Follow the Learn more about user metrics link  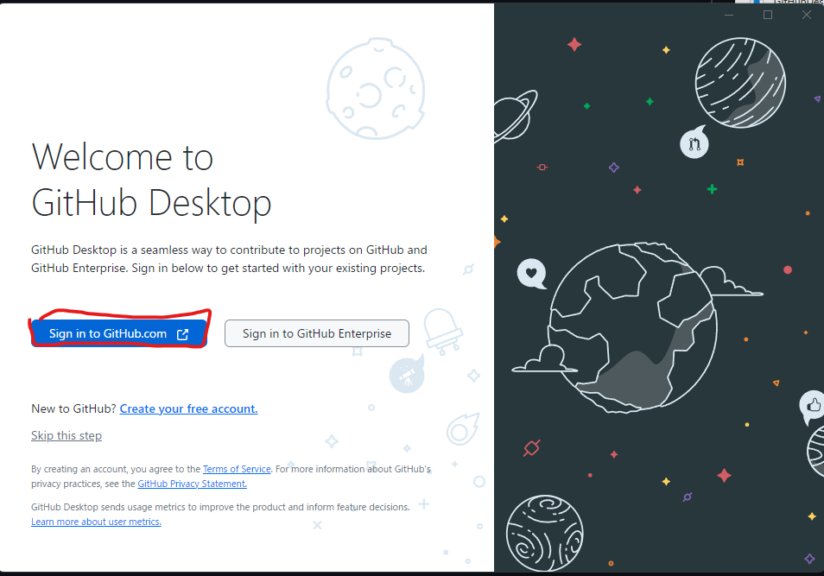coord(96,522)
